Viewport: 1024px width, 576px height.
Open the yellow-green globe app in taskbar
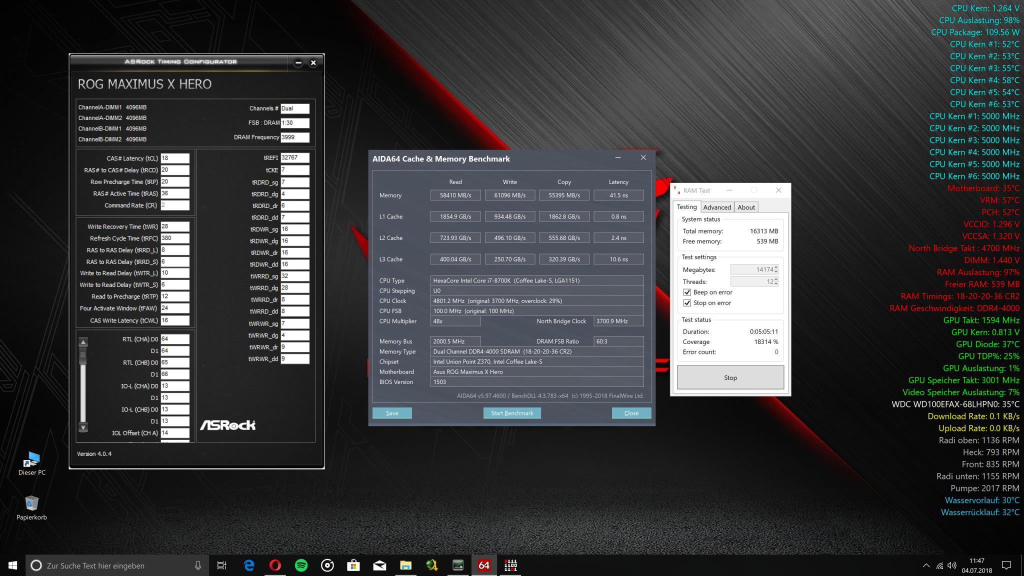(x=431, y=565)
